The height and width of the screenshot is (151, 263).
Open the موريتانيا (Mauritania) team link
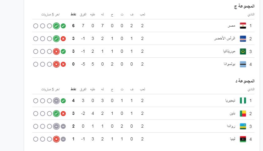[227, 51]
